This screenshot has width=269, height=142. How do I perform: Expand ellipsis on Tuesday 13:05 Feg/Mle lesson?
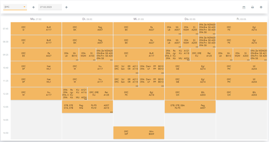pyautogui.click(x=111, y=112)
